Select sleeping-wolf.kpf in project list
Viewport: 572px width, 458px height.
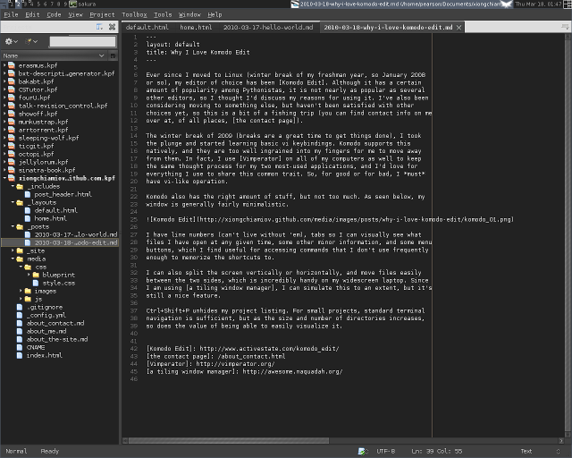(x=48, y=138)
